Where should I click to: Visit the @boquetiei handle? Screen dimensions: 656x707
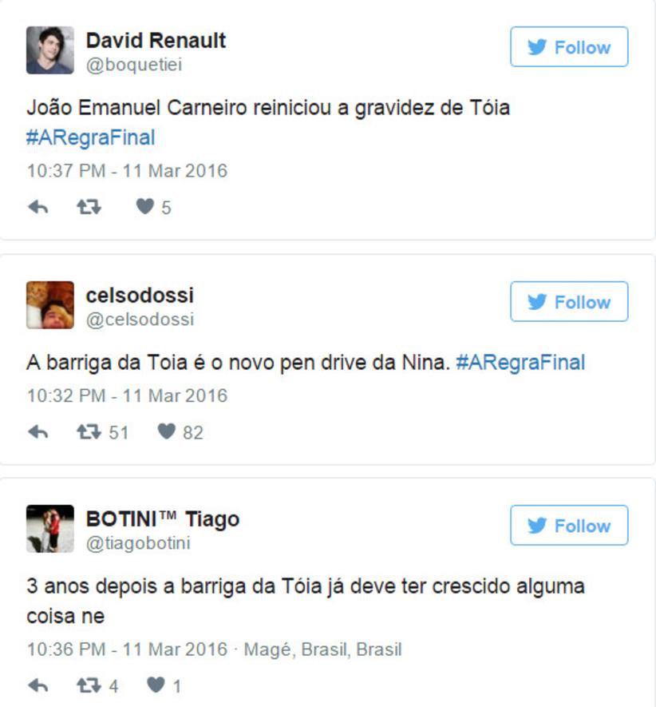[x=134, y=65]
